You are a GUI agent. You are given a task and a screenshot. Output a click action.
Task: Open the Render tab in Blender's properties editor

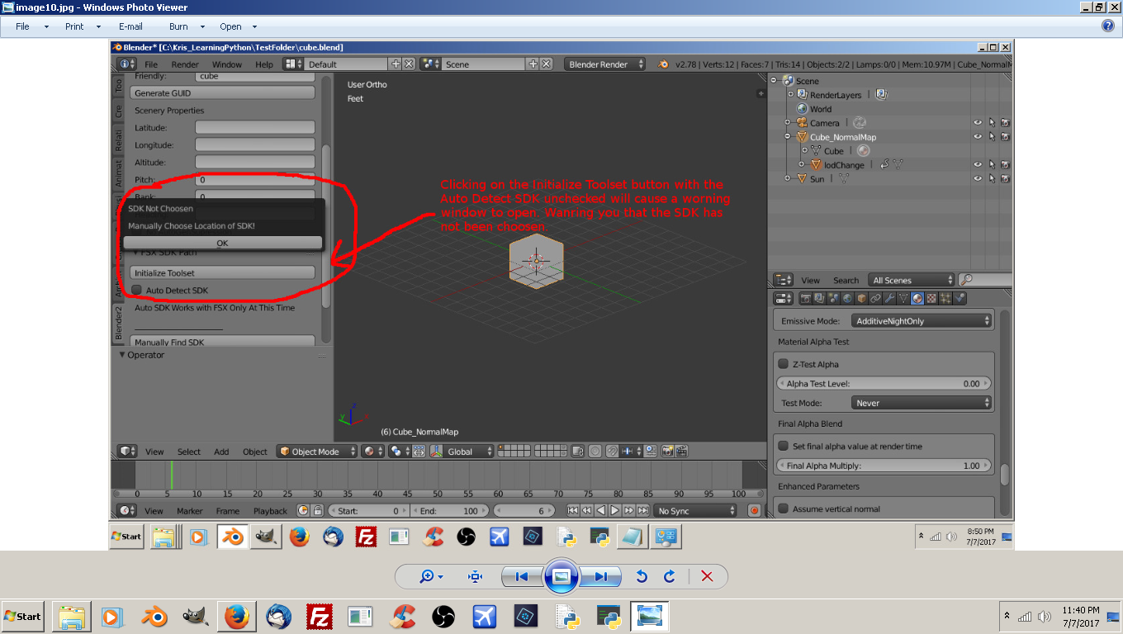pos(805,299)
